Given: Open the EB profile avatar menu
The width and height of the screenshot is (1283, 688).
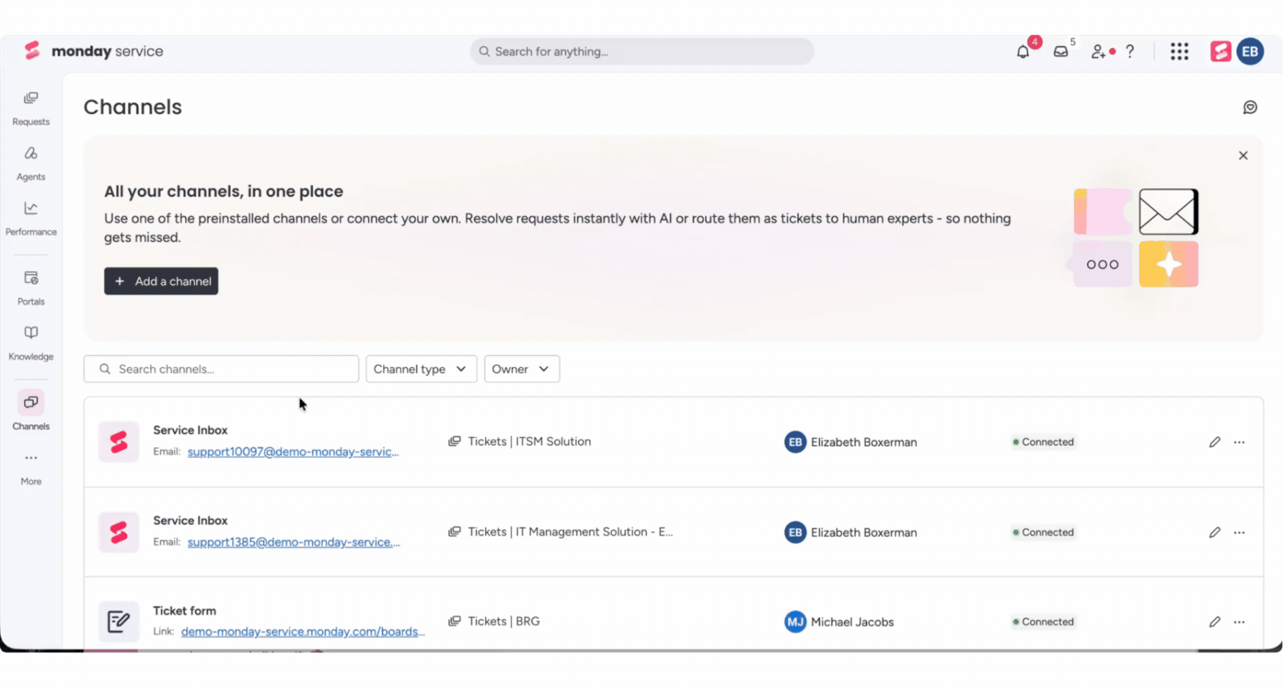Looking at the screenshot, I should point(1250,52).
